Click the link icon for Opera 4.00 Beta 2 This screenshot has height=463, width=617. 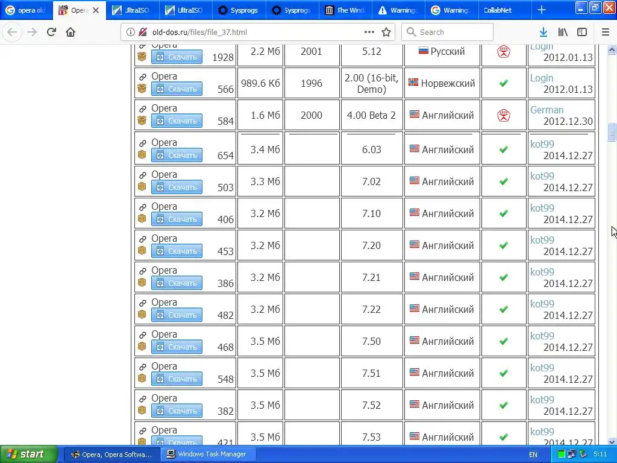pos(142,109)
